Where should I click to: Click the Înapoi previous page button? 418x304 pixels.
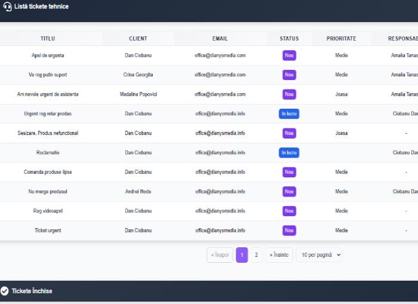click(220, 255)
